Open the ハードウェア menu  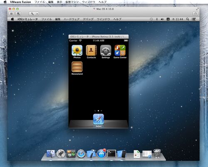click(72, 19)
